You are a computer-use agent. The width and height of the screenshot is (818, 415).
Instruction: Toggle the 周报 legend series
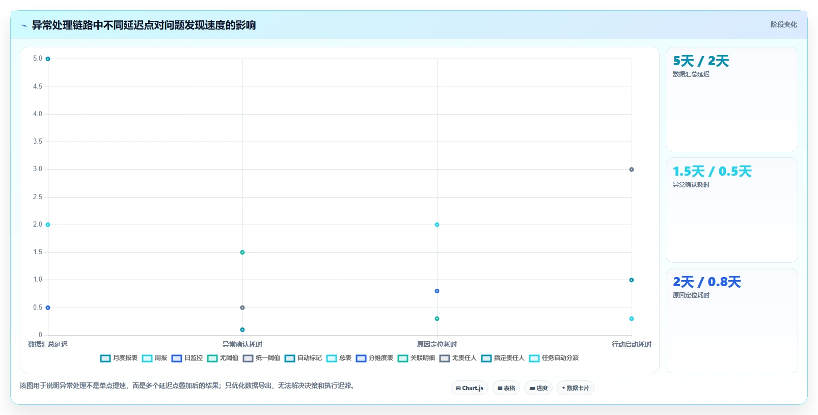coord(155,358)
